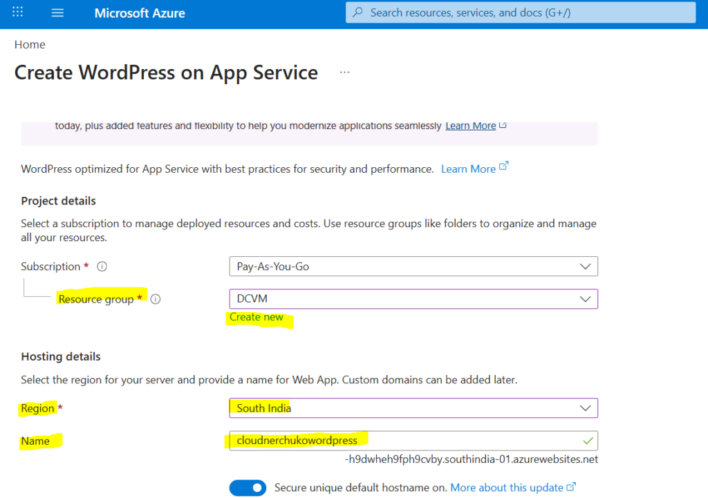The image size is (708, 498).
Task: Click the Resource group label
Action: (x=96, y=299)
